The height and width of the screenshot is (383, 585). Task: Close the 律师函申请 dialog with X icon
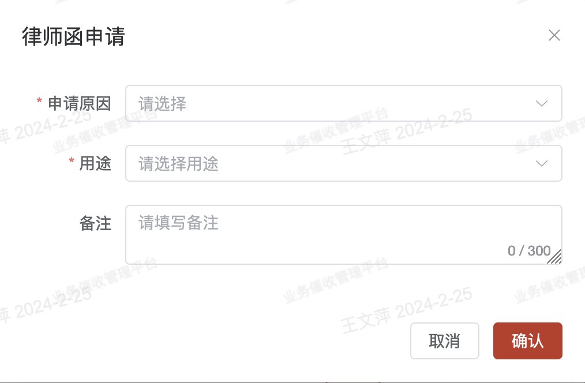(x=554, y=36)
